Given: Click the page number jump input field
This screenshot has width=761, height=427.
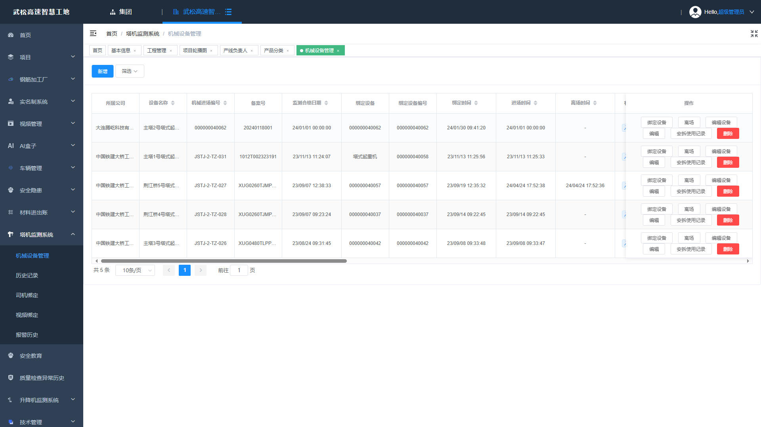Looking at the screenshot, I should tap(239, 270).
